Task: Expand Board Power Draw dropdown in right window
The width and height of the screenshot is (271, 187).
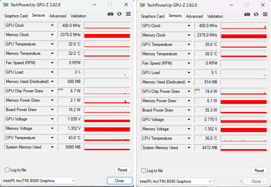Action: click(189, 110)
